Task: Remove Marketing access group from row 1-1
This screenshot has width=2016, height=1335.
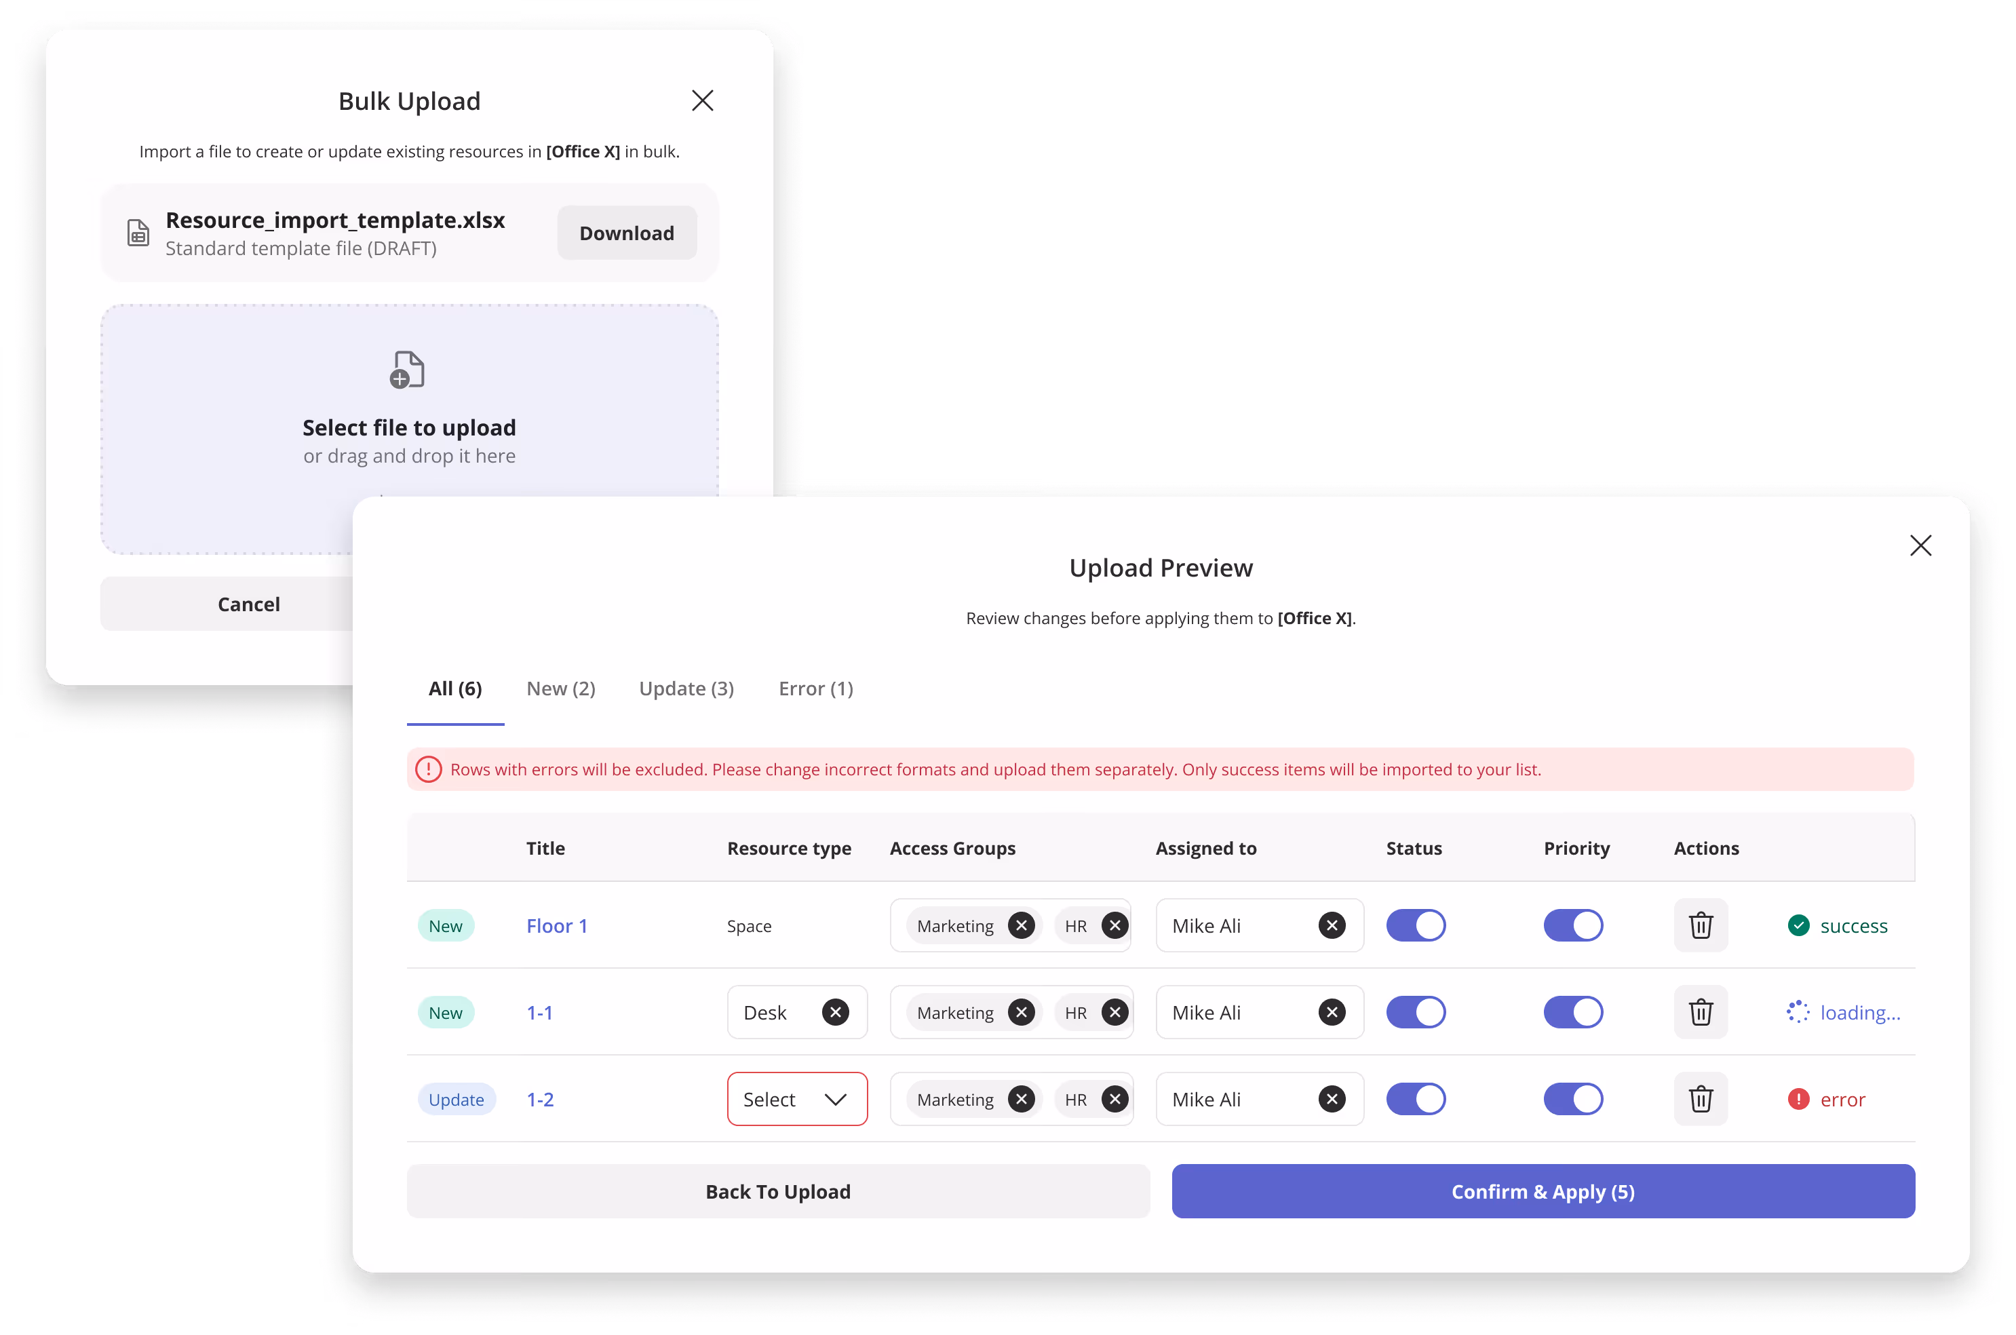Action: [x=1021, y=1012]
